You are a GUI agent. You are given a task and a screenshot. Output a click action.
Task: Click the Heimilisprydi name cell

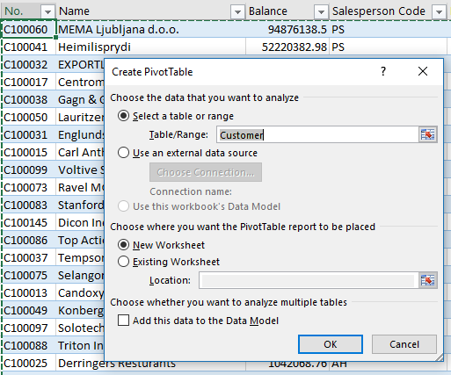coord(150,47)
